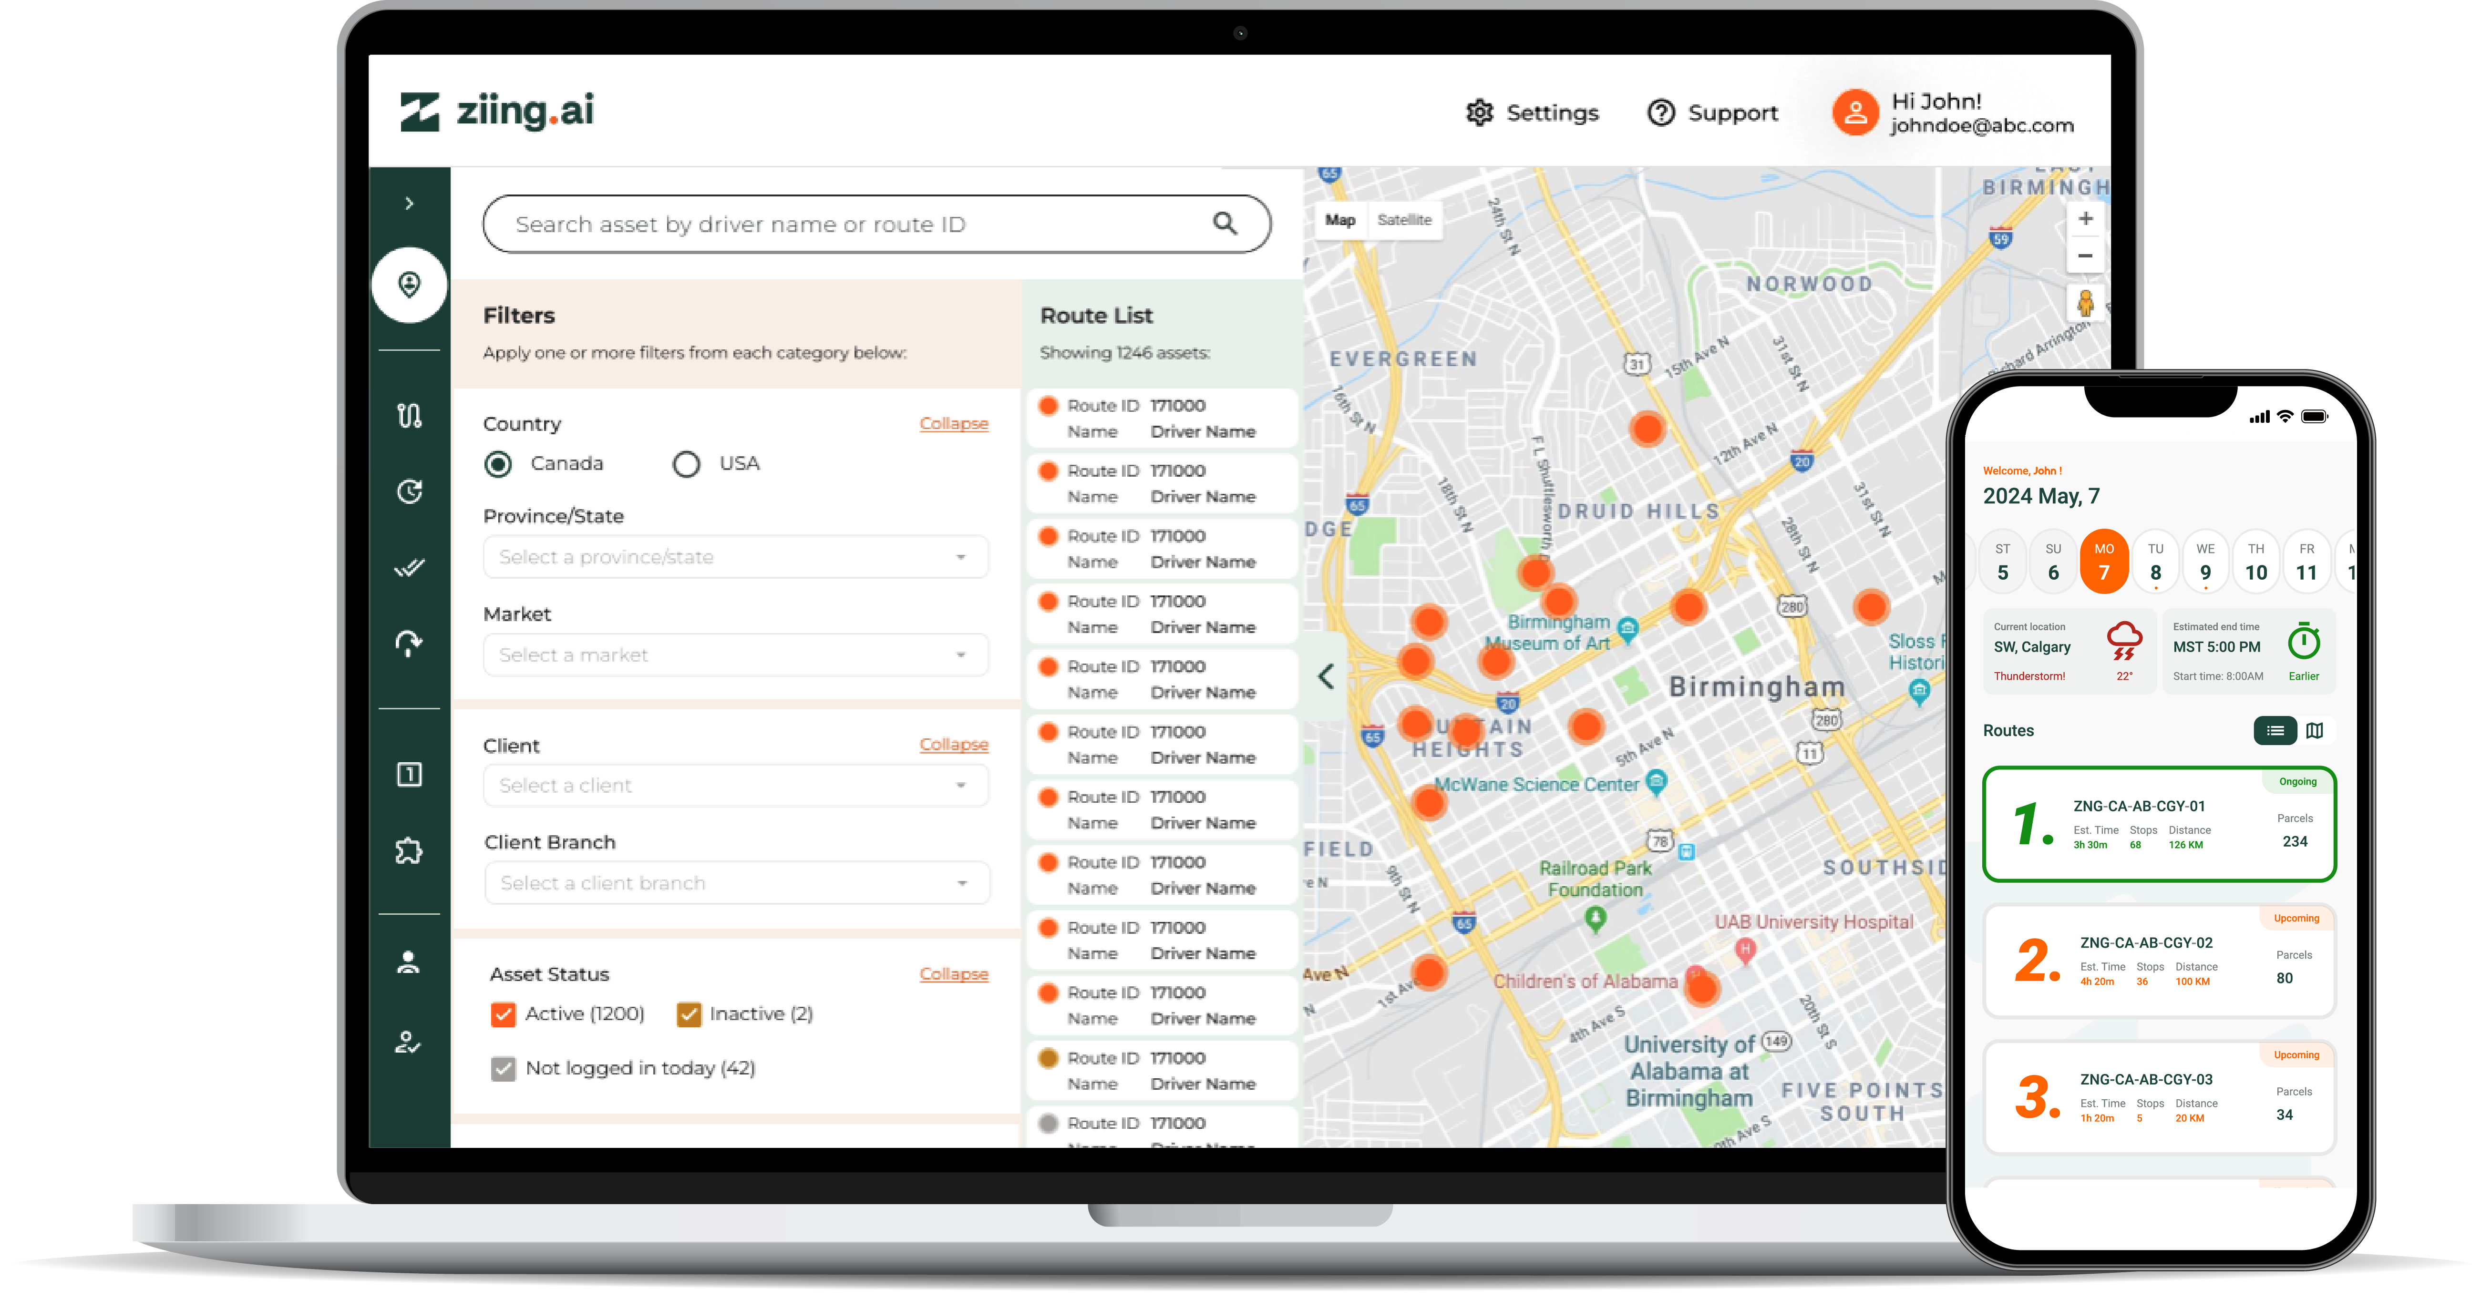Open Support help in header

coord(1712,113)
